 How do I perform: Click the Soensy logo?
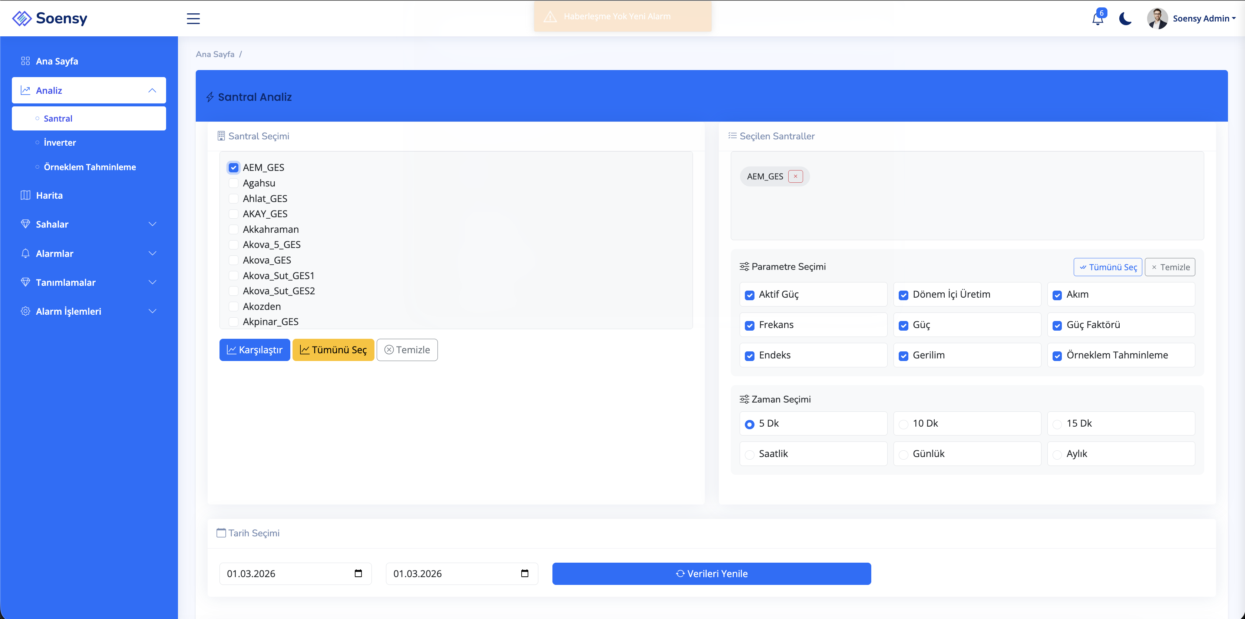(x=50, y=19)
